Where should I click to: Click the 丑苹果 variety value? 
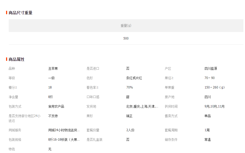click(53, 68)
